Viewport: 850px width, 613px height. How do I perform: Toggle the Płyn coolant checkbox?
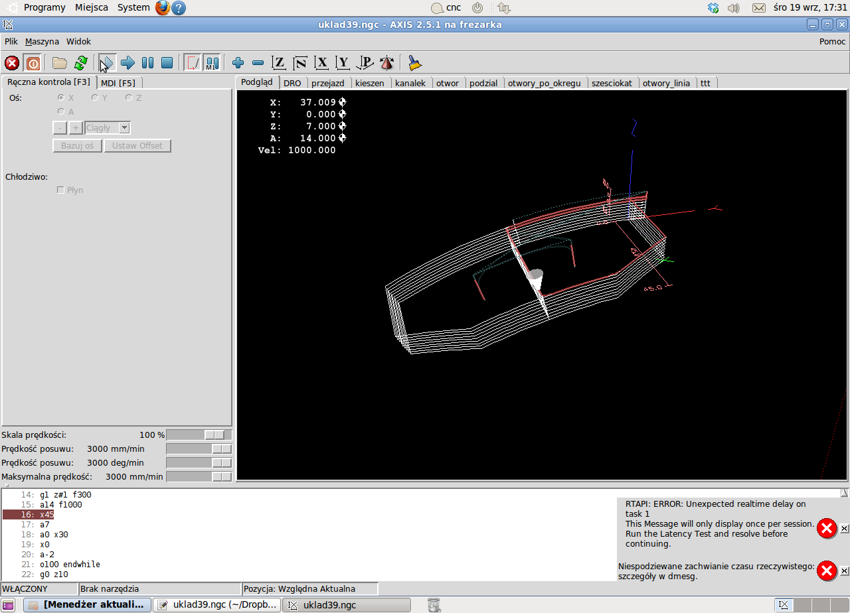point(60,190)
